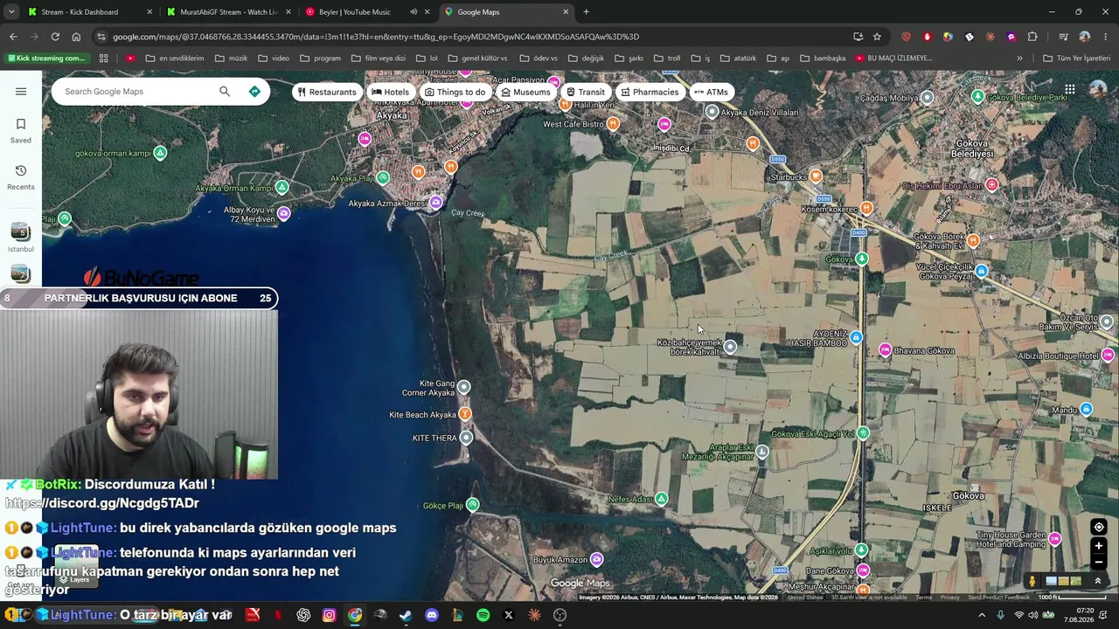
Task: Click the search magnifier icon
Action: click(x=225, y=91)
